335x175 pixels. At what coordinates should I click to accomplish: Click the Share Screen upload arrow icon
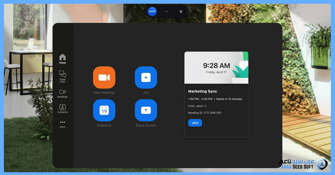pyautogui.click(x=146, y=110)
